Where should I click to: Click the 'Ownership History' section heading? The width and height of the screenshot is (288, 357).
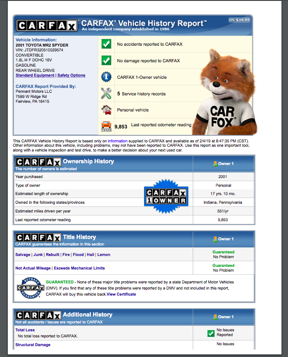click(x=88, y=161)
